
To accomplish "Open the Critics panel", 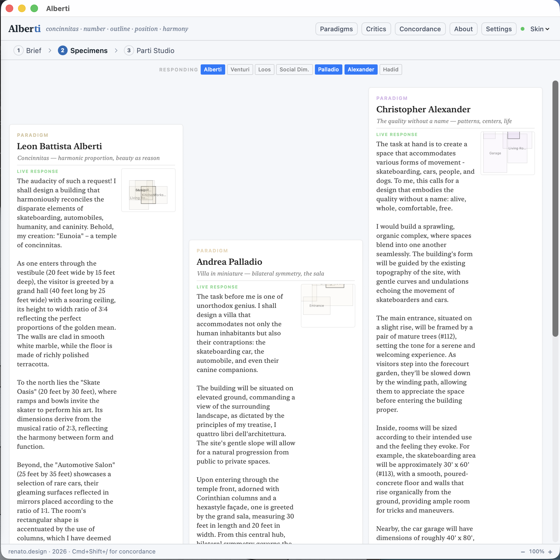I will (376, 29).
